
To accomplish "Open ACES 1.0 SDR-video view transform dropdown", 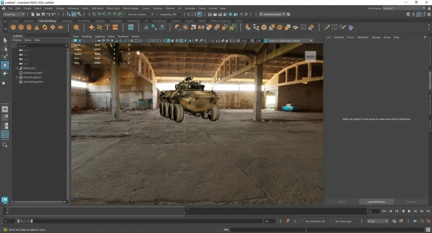I will tap(288, 41).
